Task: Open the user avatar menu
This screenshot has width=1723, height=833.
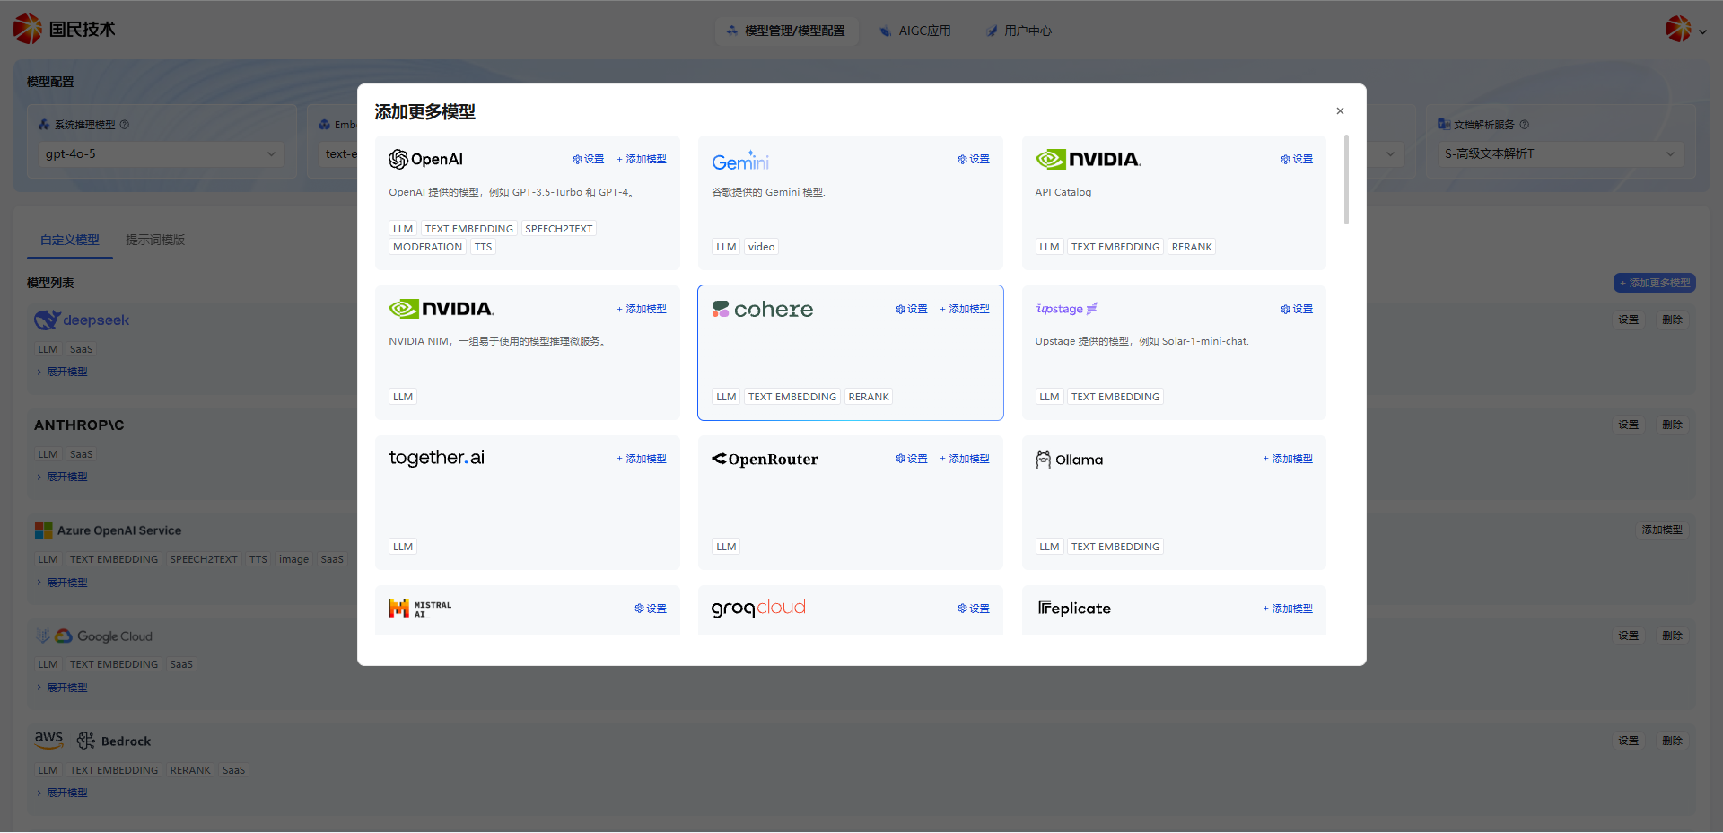Action: click(x=1685, y=30)
